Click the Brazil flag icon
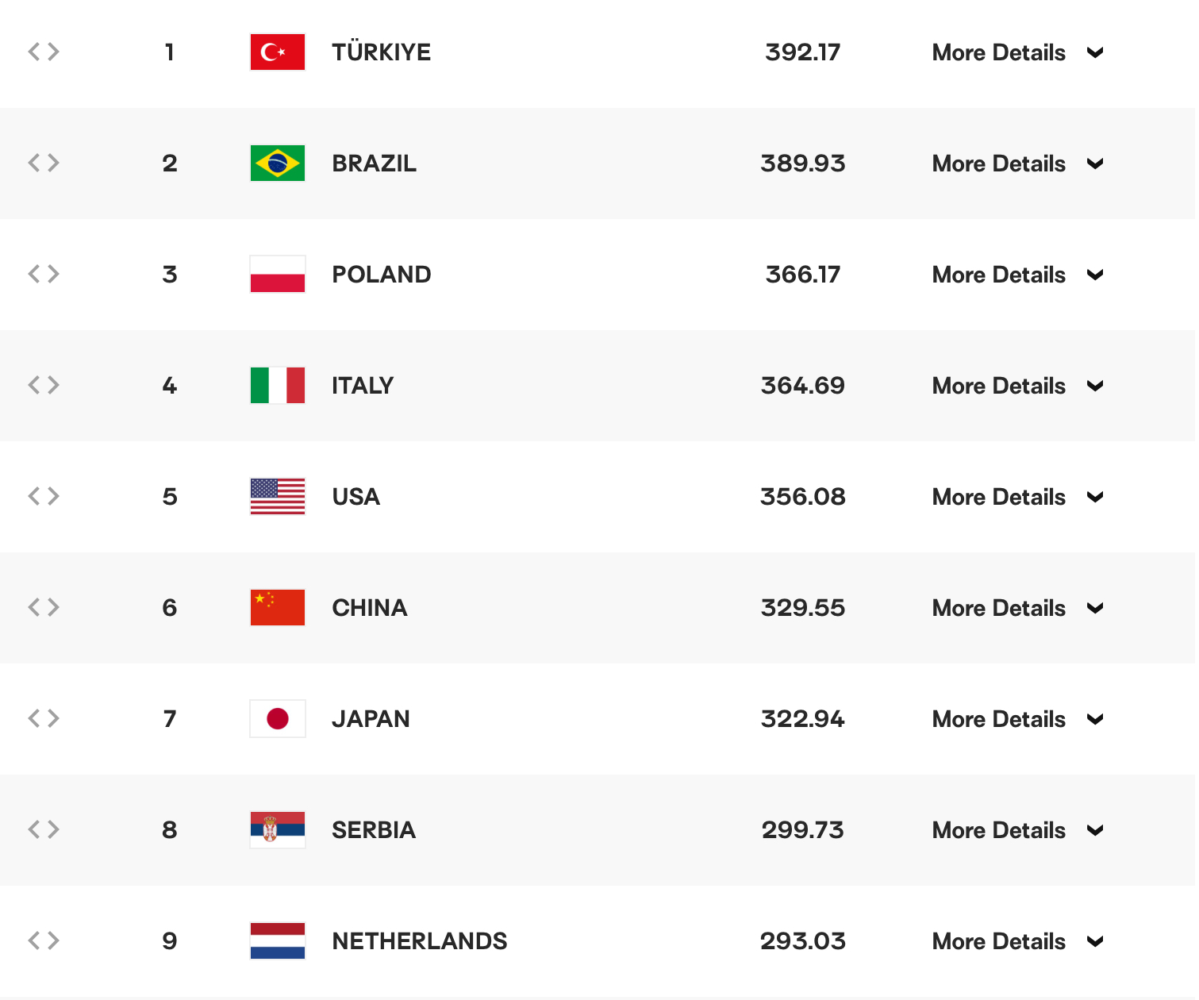The height and width of the screenshot is (1000, 1199). [277, 163]
